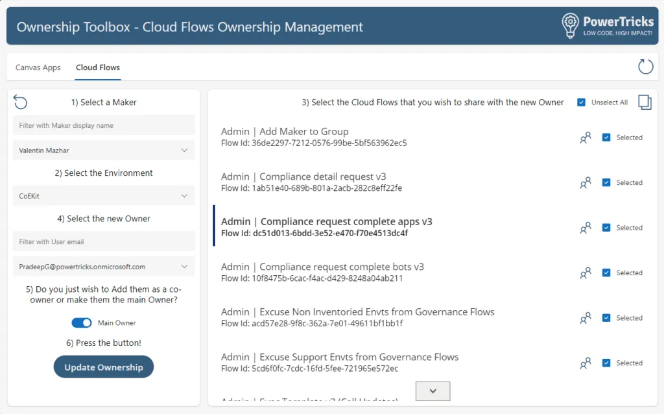This screenshot has height=414, width=664.
Task: Select the Cloud Flows tab
Action: (x=98, y=67)
